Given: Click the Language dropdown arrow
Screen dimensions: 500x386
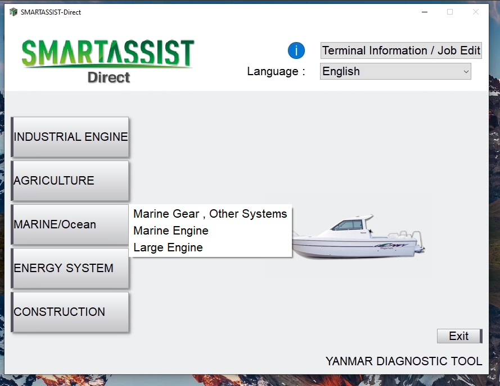Looking at the screenshot, I should click(x=465, y=71).
